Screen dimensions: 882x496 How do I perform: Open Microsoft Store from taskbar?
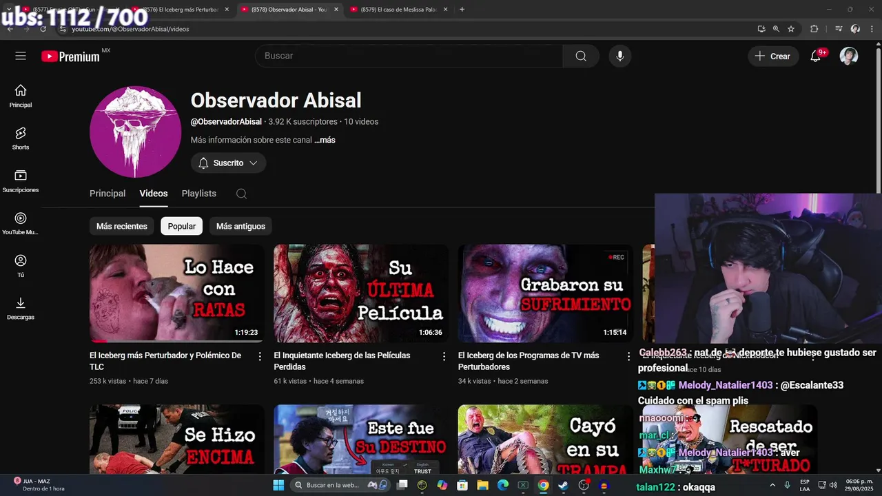[x=462, y=485]
